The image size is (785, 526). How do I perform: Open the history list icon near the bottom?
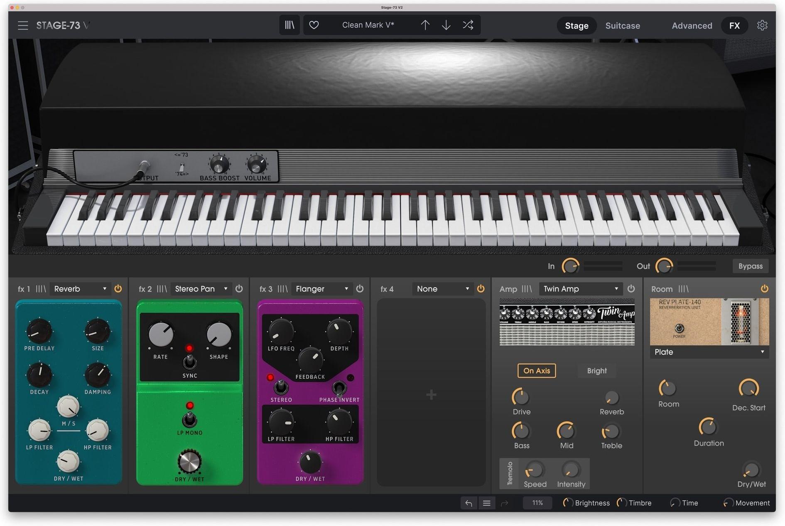(486, 503)
